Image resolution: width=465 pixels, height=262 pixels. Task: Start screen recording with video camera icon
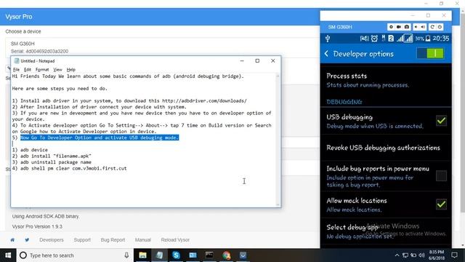(399, 27)
